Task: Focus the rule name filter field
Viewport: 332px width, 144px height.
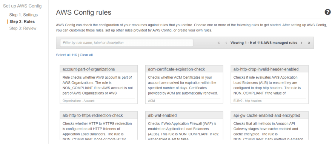Action: 126,43
